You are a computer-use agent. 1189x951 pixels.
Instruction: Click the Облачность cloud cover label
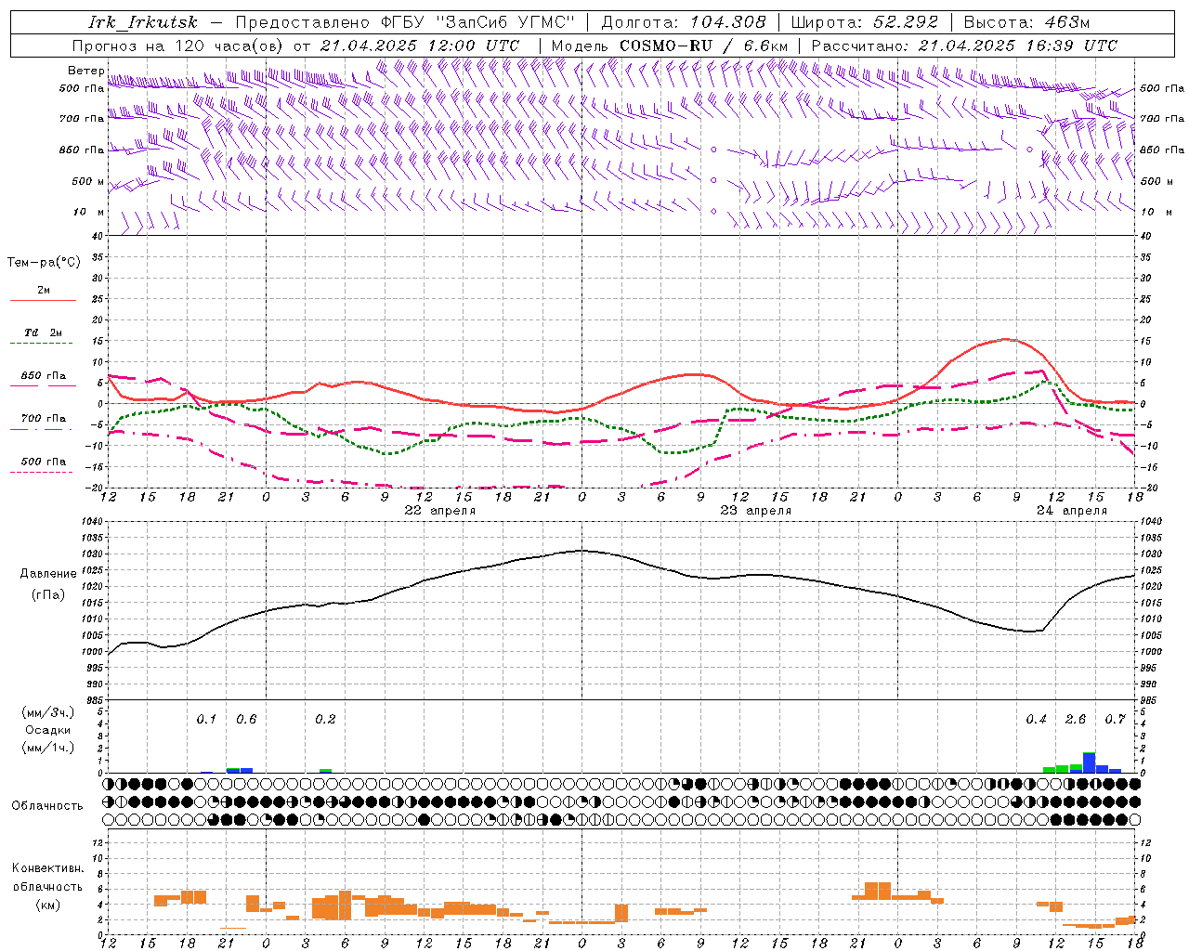(47, 805)
